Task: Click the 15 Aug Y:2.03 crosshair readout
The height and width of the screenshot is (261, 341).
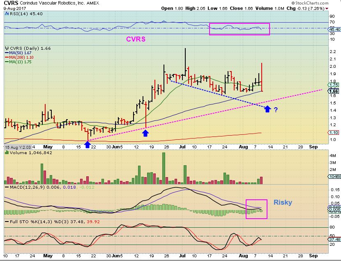Action: pyautogui.click(x=18, y=147)
